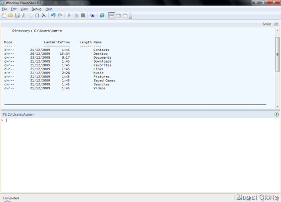Maximize the PowerShell ISE window
281x202 pixels.
pyautogui.click(x=263, y=3)
